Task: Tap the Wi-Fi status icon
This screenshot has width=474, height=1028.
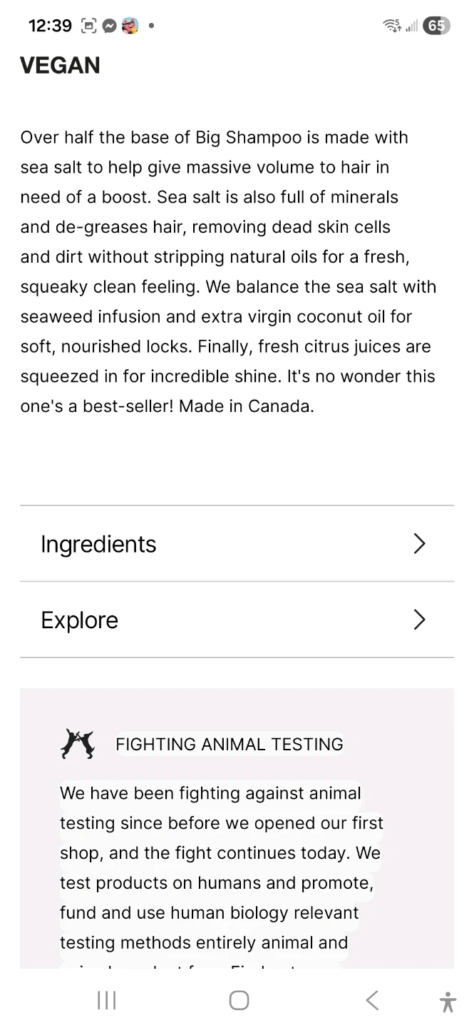Action: (391, 26)
